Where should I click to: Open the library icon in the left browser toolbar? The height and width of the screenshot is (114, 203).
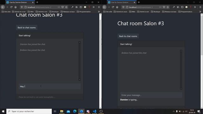[x=77, y=7]
